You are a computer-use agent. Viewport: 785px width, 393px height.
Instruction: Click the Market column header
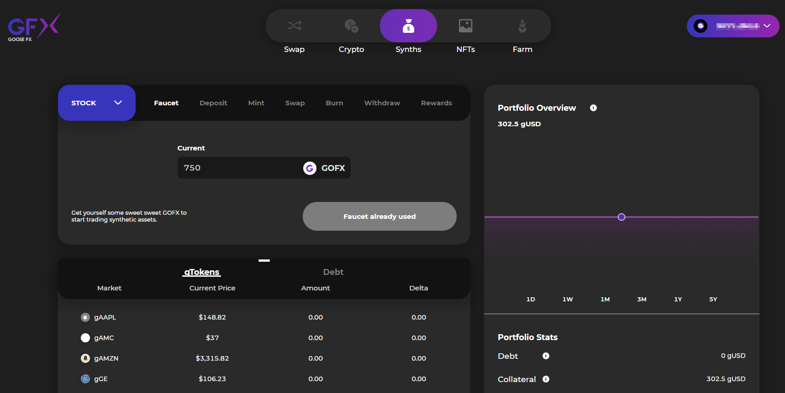109,288
